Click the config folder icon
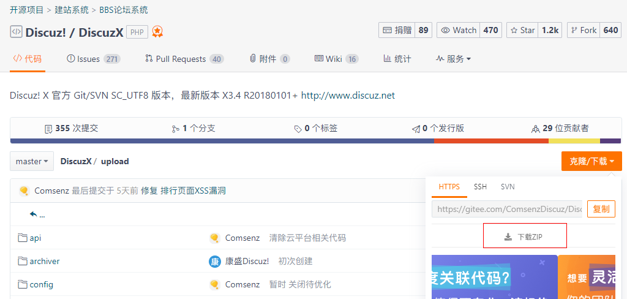Image resolution: width=627 pixels, height=299 pixels. click(x=23, y=284)
